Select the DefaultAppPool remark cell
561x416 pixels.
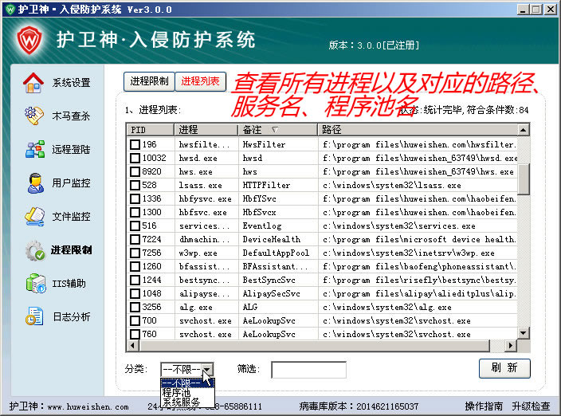click(277, 253)
